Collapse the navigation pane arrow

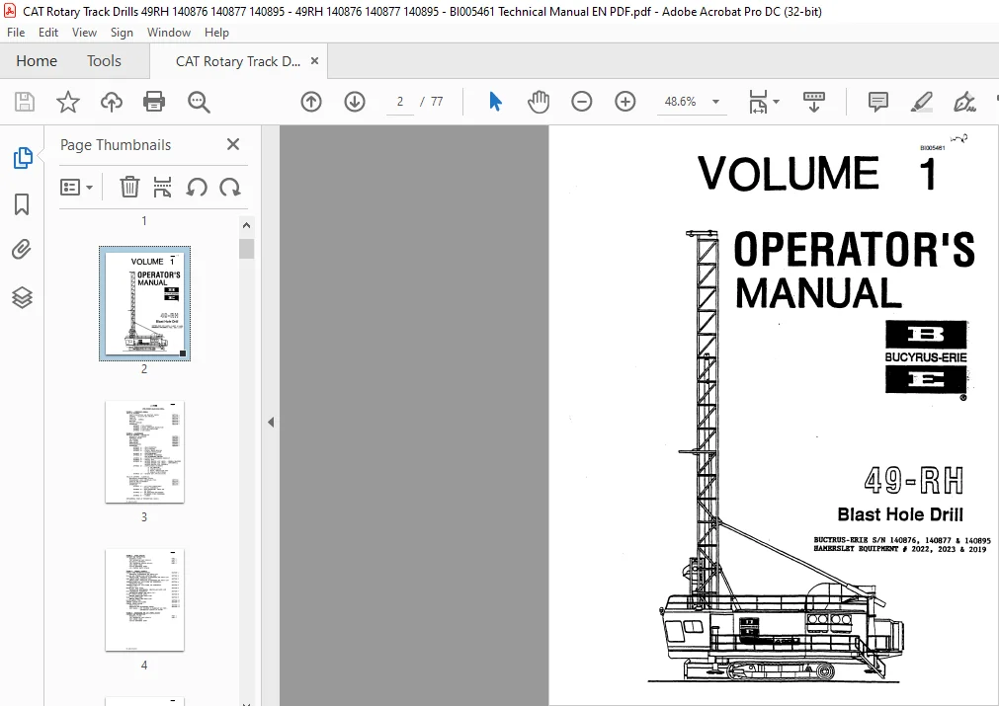tap(271, 422)
